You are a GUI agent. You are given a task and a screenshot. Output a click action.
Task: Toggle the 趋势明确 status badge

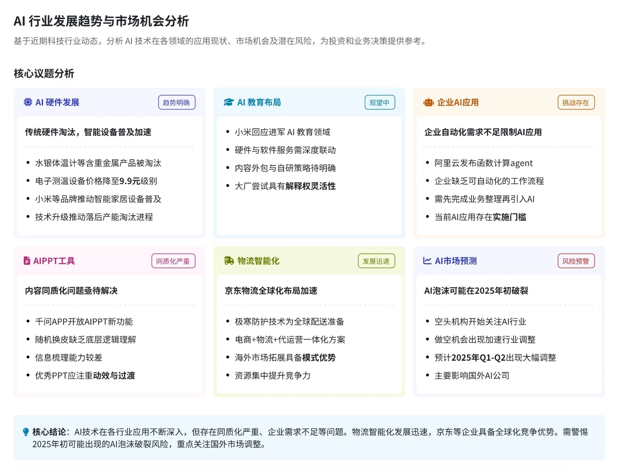click(x=177, y=102)
